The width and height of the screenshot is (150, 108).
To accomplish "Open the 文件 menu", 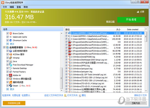I will coord(5,7).
